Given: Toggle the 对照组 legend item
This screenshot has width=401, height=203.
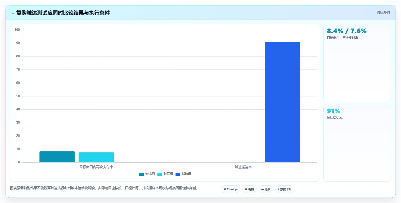Looking at the screenshot, I should coord(165,174).
